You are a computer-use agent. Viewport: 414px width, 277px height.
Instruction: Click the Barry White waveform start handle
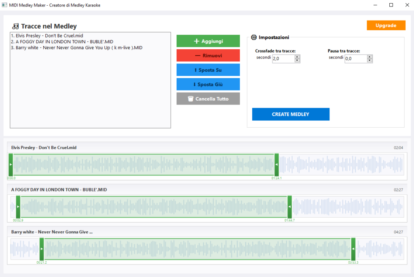(42, 249)
